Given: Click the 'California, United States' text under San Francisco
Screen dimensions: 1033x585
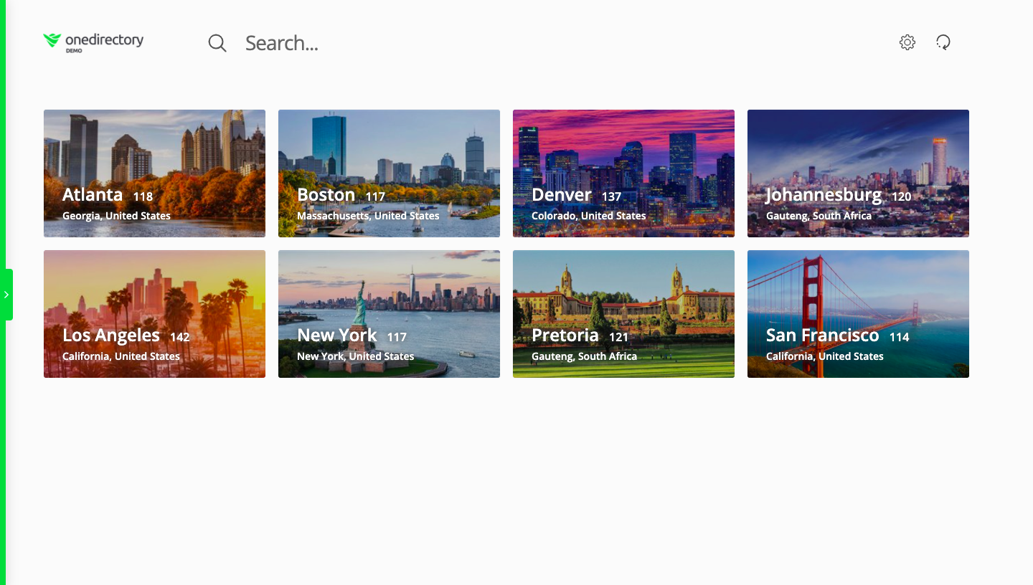Looking at the screenshot, I should pyautogui.click(x=825, y=356).
